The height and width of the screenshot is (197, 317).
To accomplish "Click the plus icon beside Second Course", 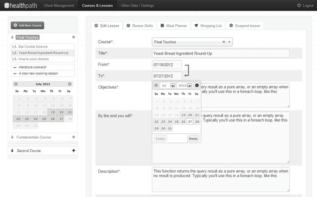I will click(73, 151).
